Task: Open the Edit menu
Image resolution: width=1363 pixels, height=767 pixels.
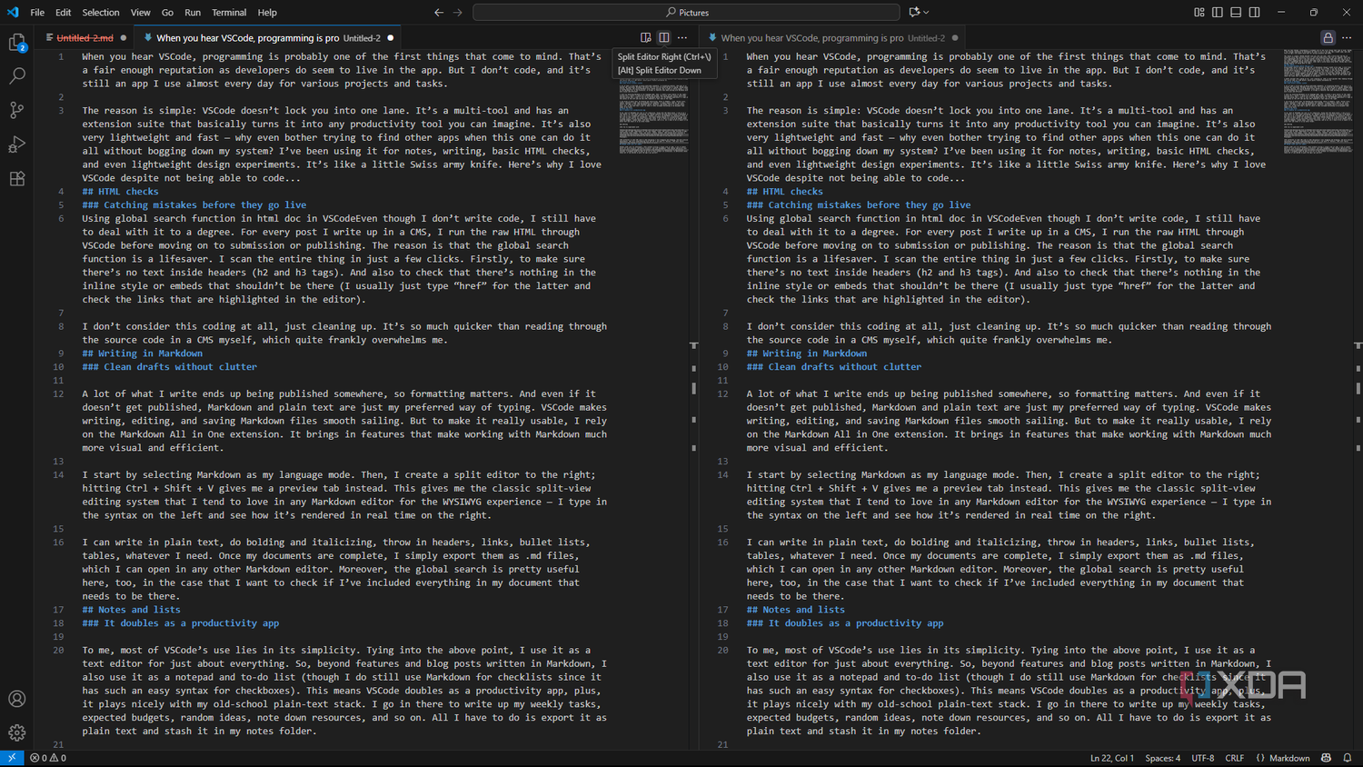Action: (63, 12)
